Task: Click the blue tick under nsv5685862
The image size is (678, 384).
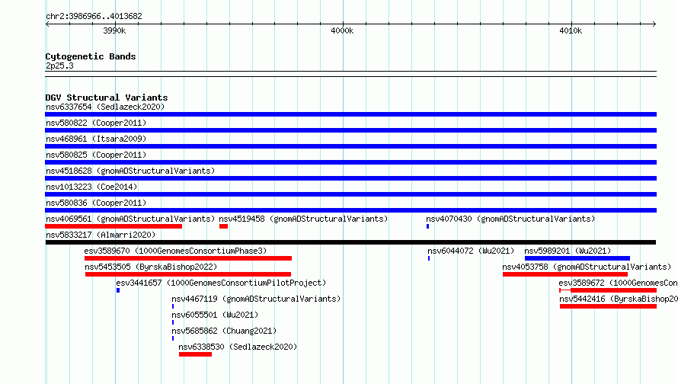Action: coord(173,338)
